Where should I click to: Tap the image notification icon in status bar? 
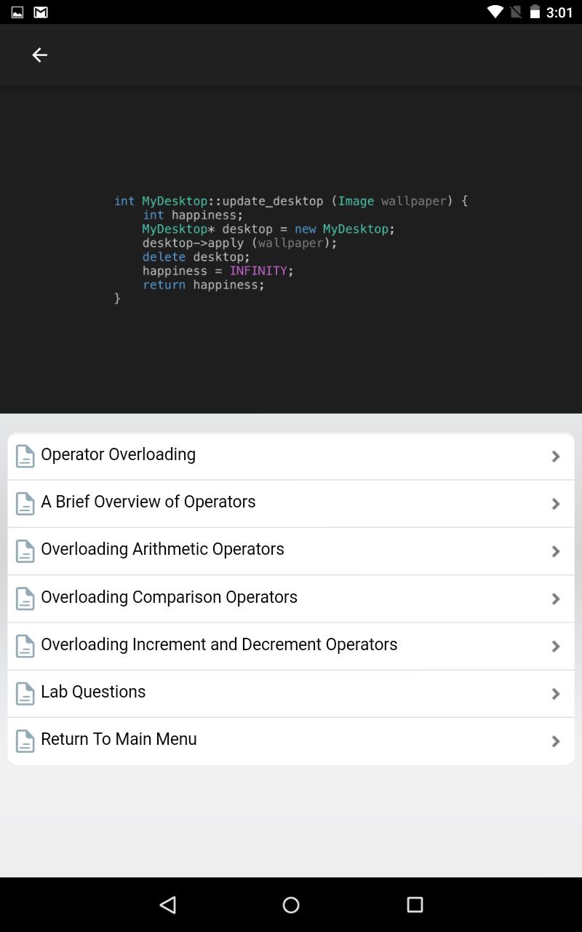(x=17, y=12)
